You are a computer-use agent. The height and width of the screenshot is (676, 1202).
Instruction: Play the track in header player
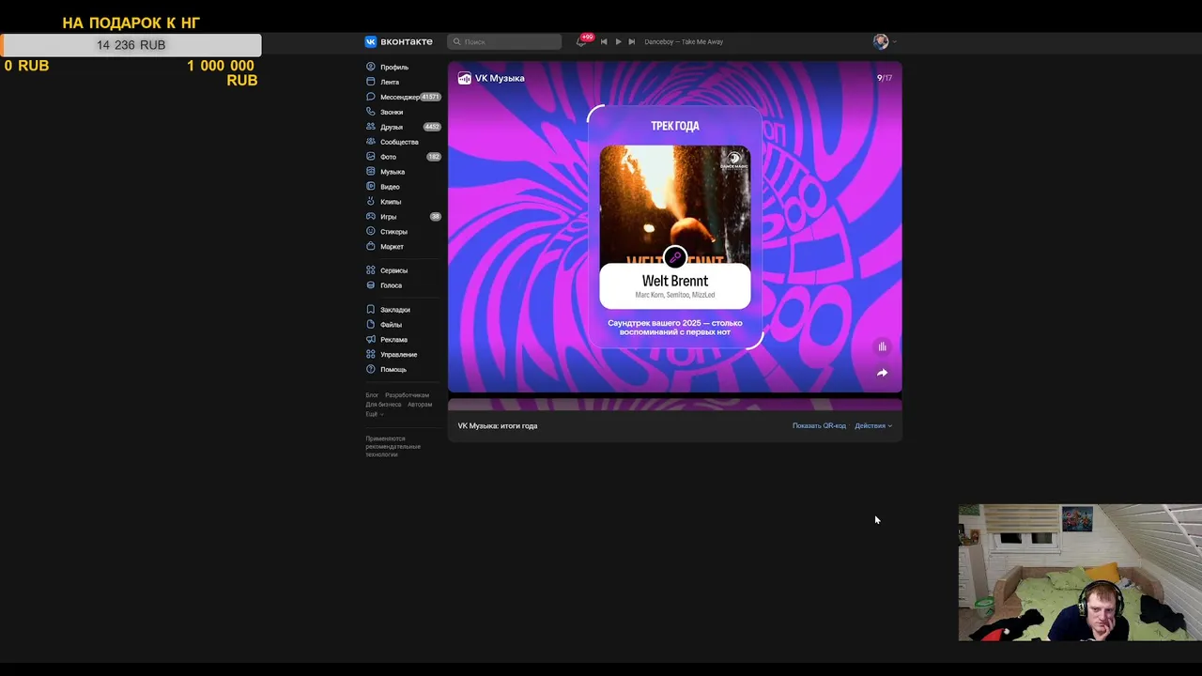(x=618, y=41)
